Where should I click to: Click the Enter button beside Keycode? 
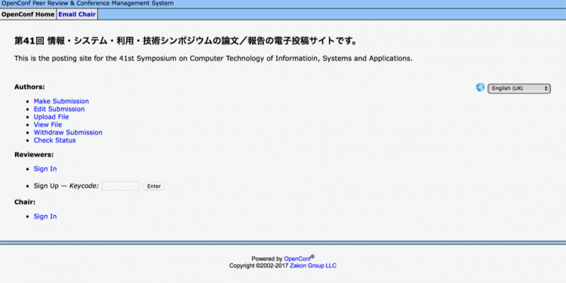click(154, 186)
